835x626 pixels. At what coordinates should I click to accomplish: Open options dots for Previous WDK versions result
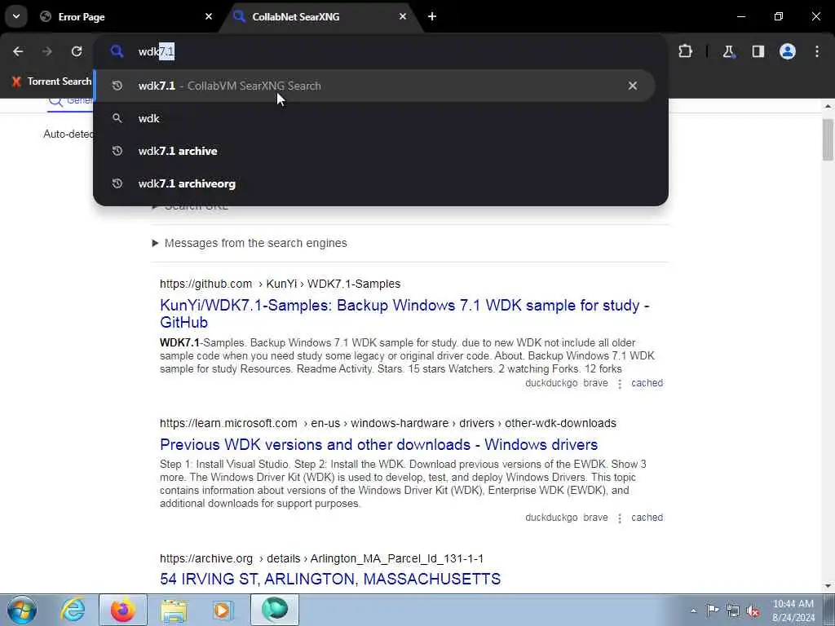(x=620, y=518)
